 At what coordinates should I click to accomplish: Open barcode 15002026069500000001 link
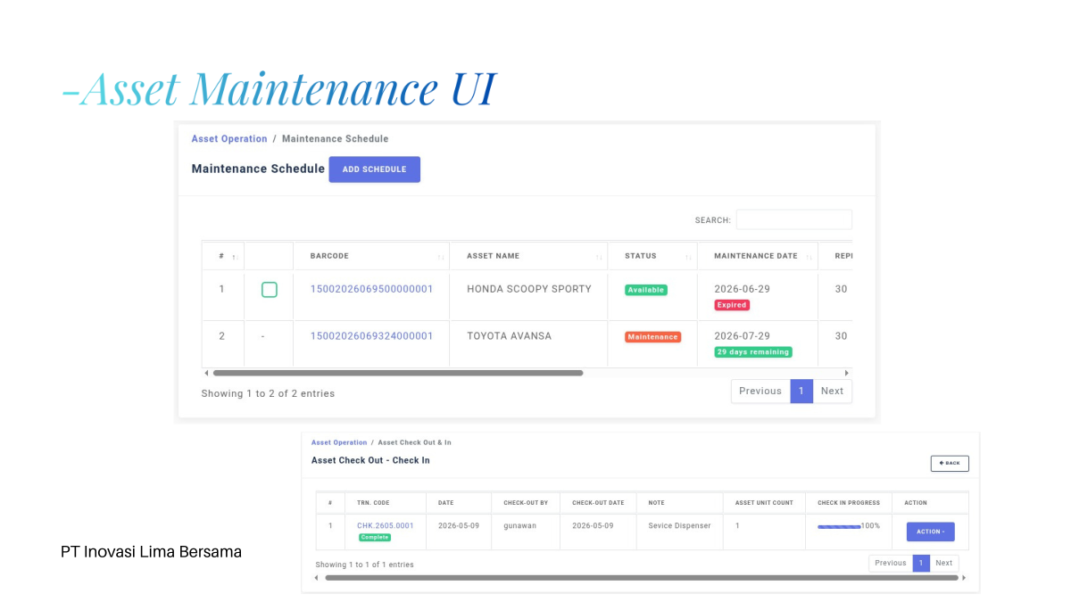tap(371, 289)
